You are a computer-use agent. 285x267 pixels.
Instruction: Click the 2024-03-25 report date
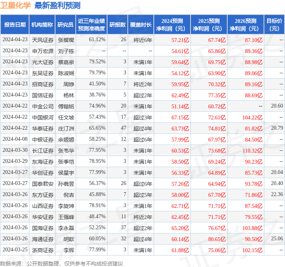pos(15,249)
